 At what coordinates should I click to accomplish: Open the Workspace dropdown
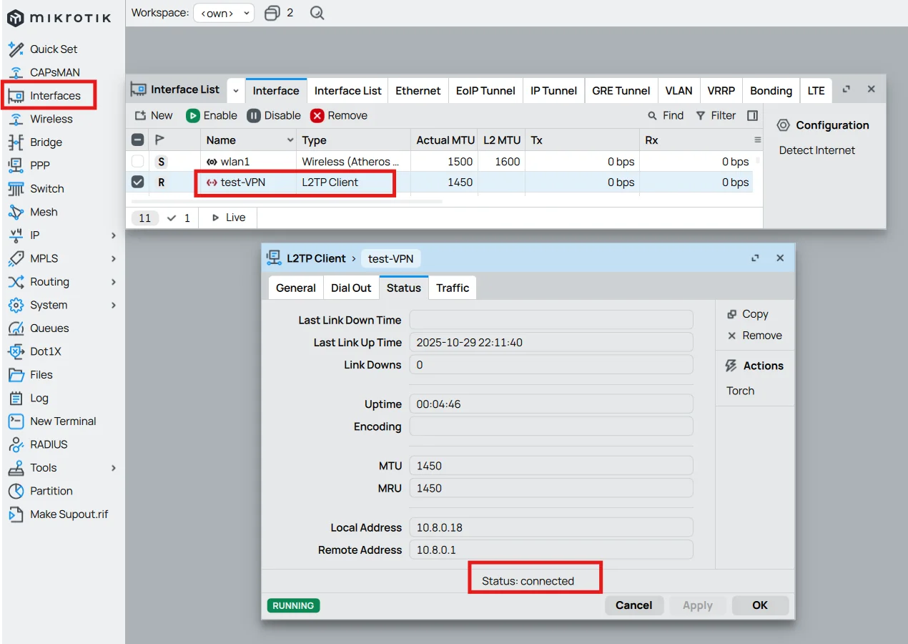pos(224,12)
